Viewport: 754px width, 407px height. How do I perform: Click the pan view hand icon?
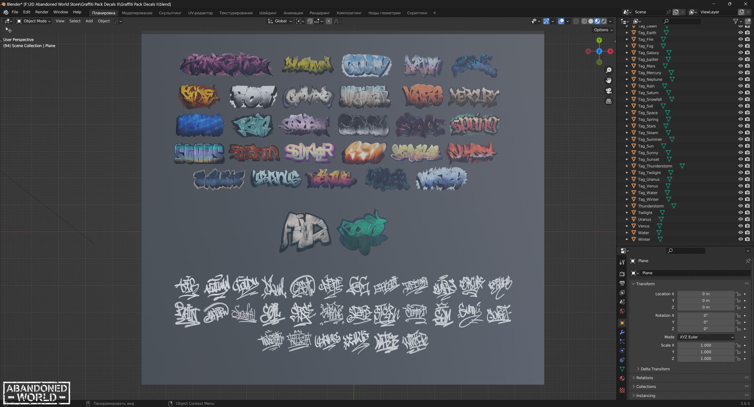click(609, 80)
